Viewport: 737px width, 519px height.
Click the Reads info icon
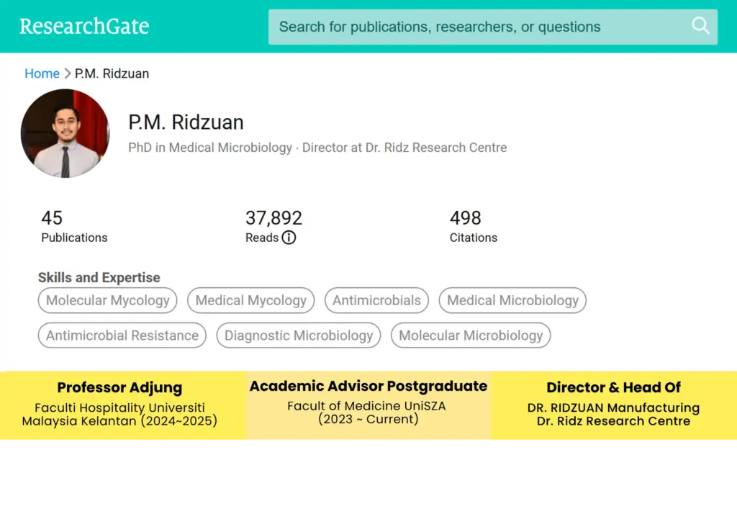click(289, 238)
